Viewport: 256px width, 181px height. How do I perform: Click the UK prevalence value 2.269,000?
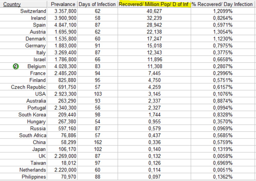(x=65, y=156)
